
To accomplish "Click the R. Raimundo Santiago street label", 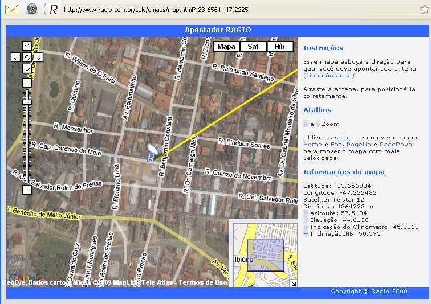I will [243, 72].
